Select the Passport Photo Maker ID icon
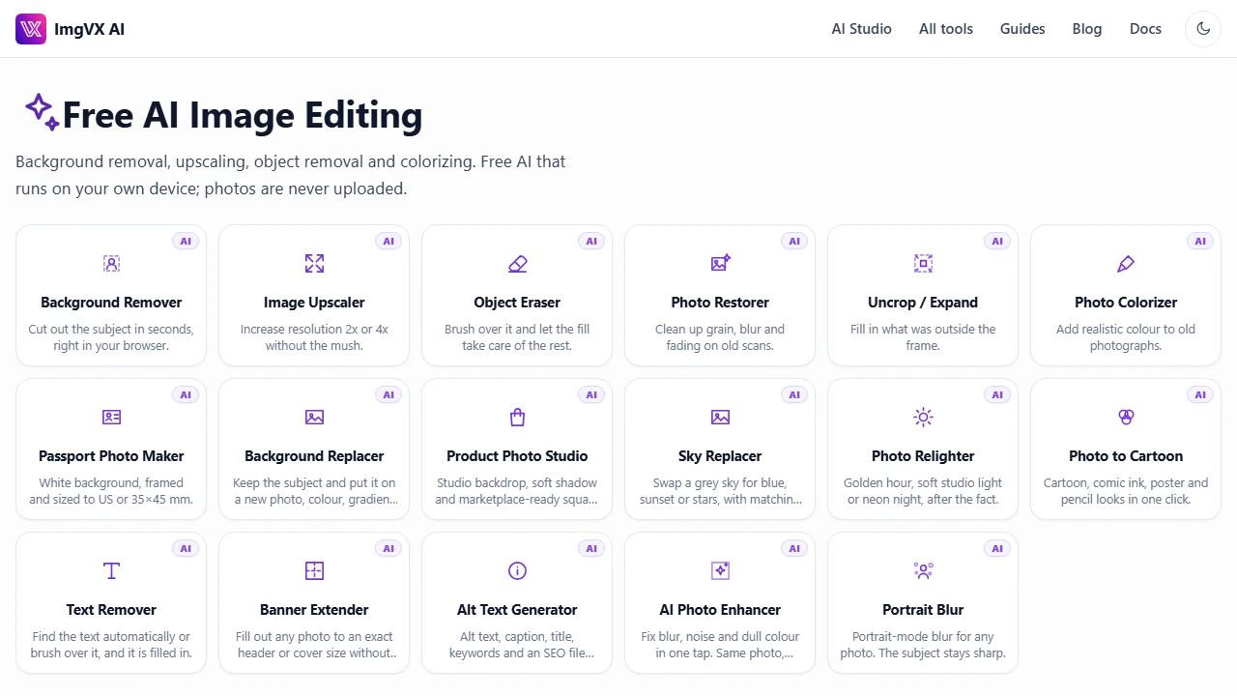This screenshot has width=1237, height=696. [x=111, y=418]
